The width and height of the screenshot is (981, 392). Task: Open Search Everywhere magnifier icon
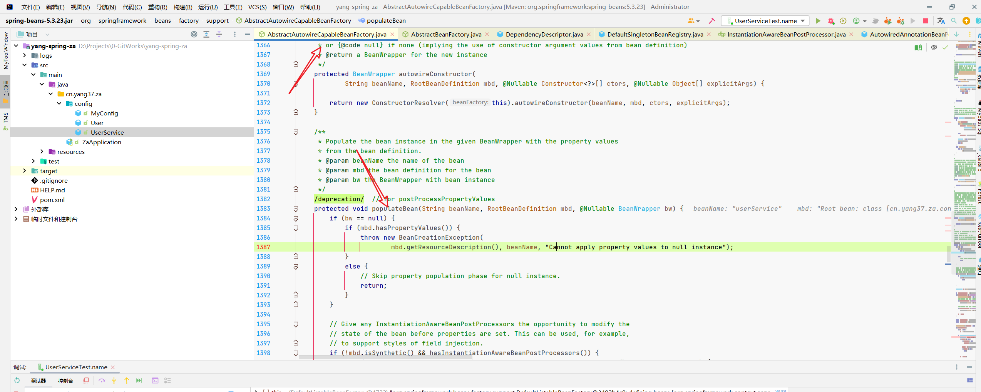(x=954, y=21)
